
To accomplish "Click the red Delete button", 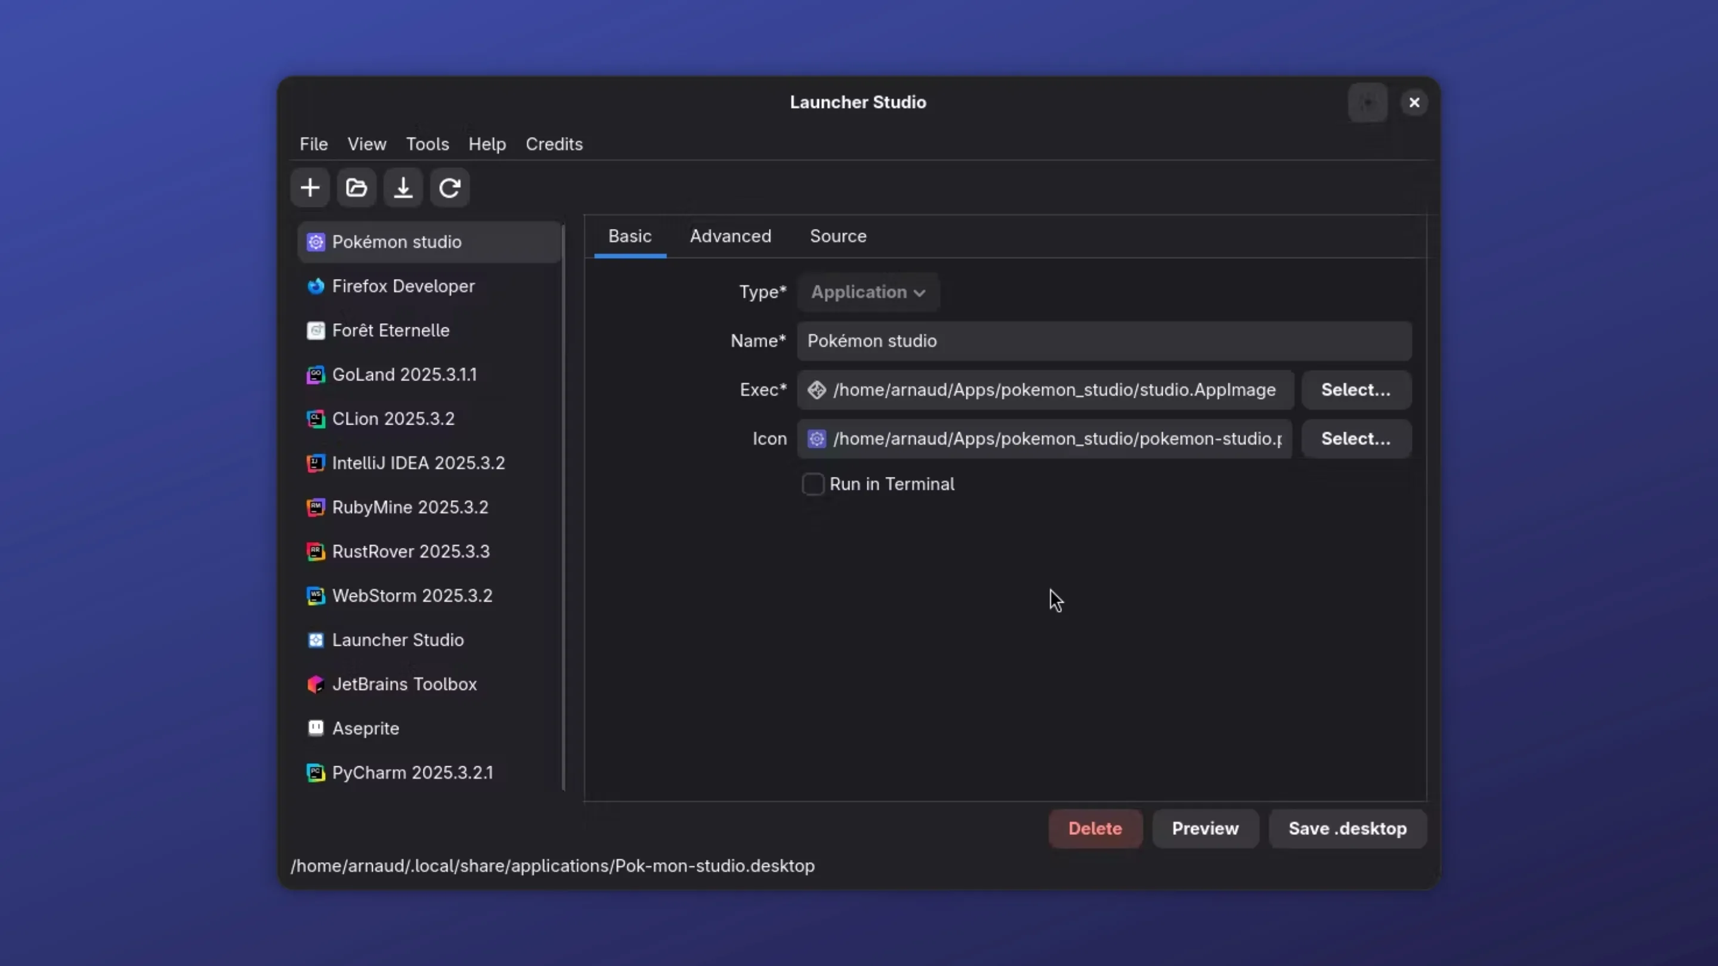I will click(x=1095, y=829).
